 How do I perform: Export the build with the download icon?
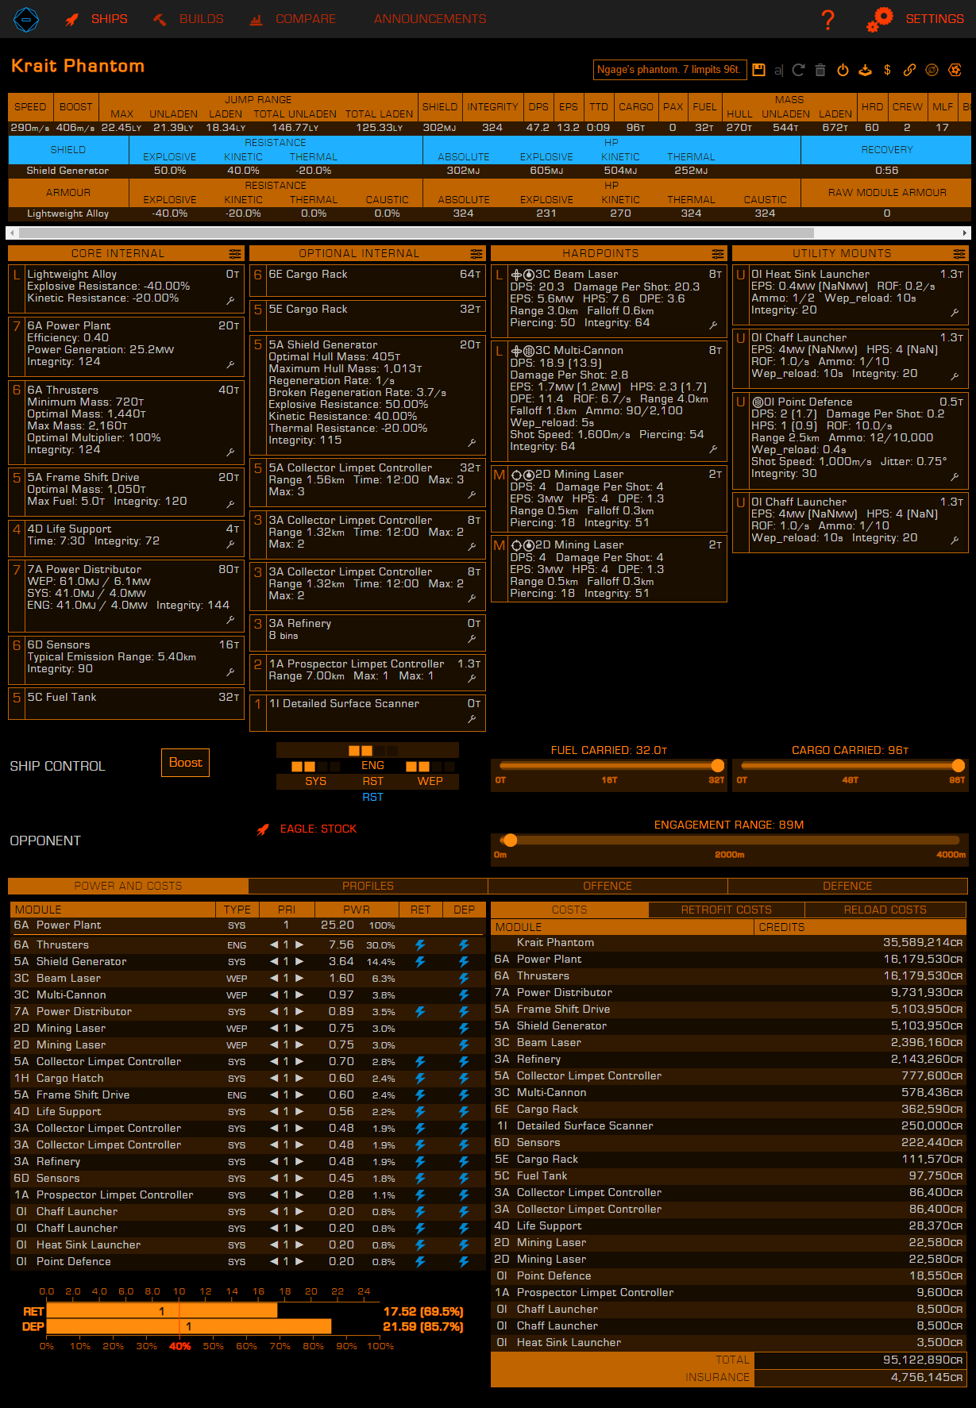pos(865,70)
